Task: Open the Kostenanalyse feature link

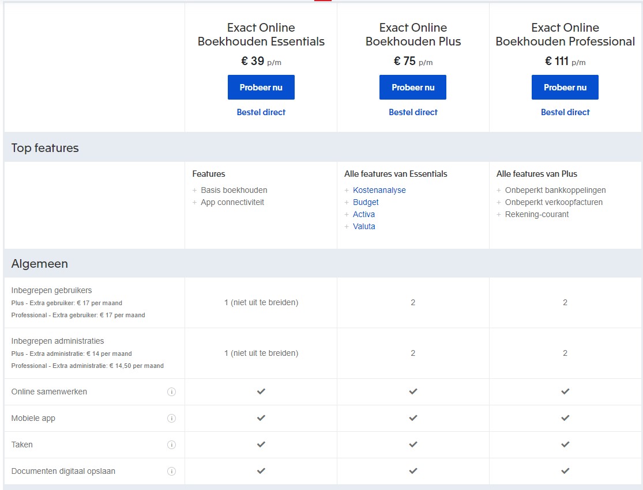Action: click(379, 190)
